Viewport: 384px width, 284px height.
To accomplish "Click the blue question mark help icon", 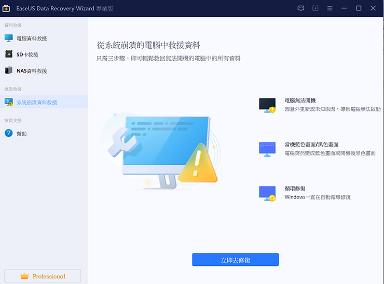I will [x=9, y=133].
